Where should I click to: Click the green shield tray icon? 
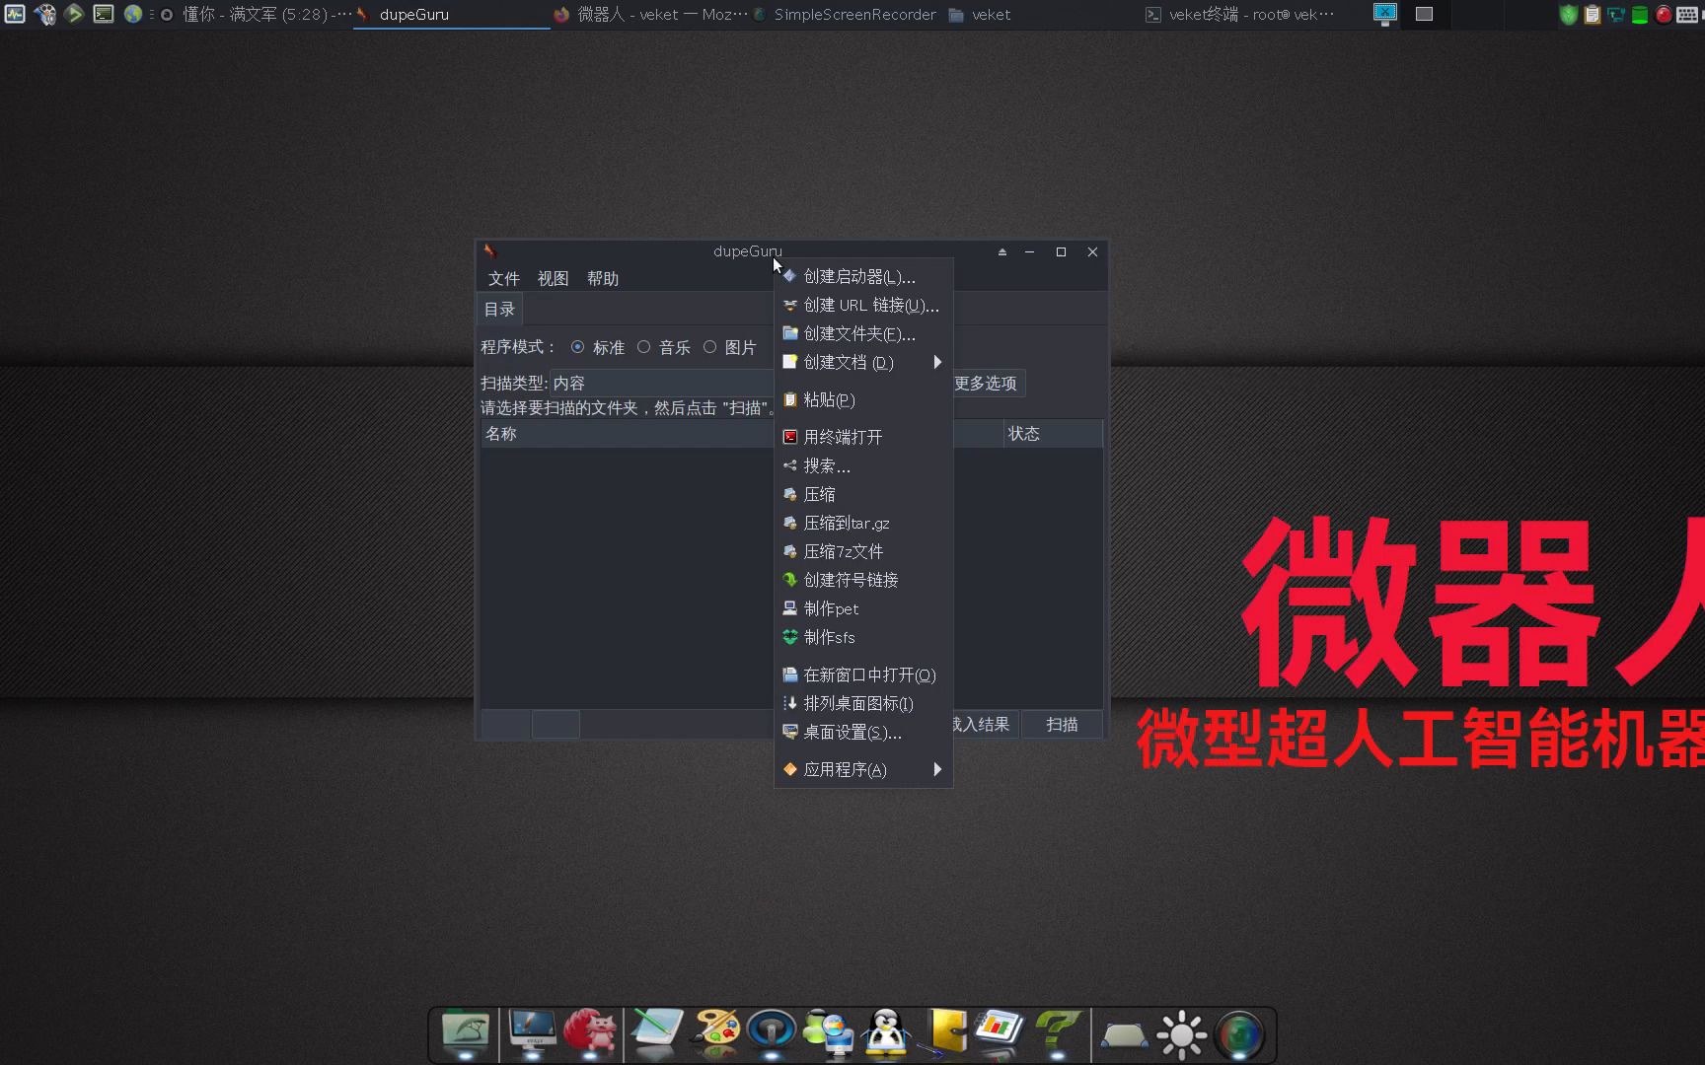(1568, 15)
